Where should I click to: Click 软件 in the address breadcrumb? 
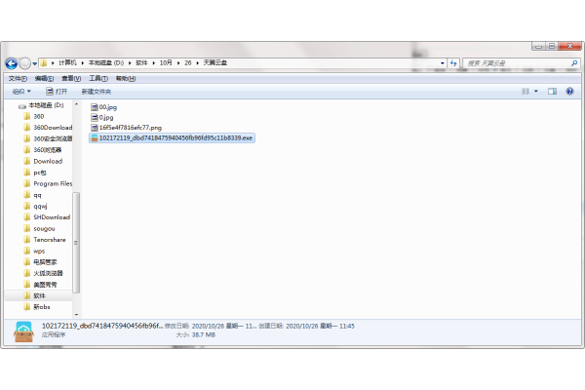coord(141,63)
